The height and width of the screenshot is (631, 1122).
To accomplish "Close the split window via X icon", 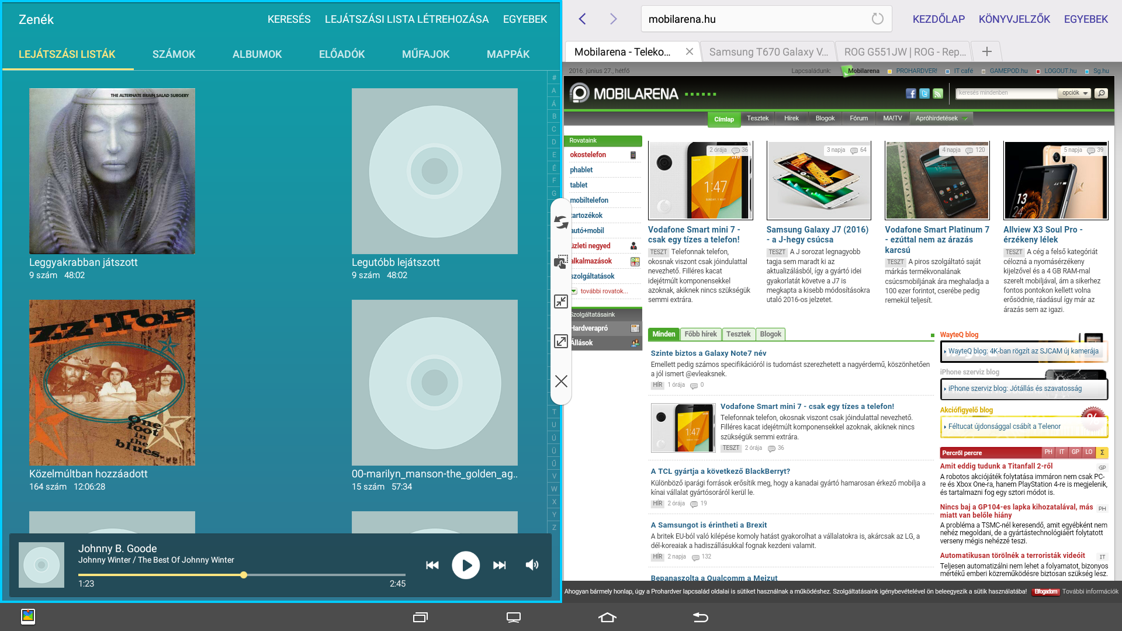I will click(561, 381).
